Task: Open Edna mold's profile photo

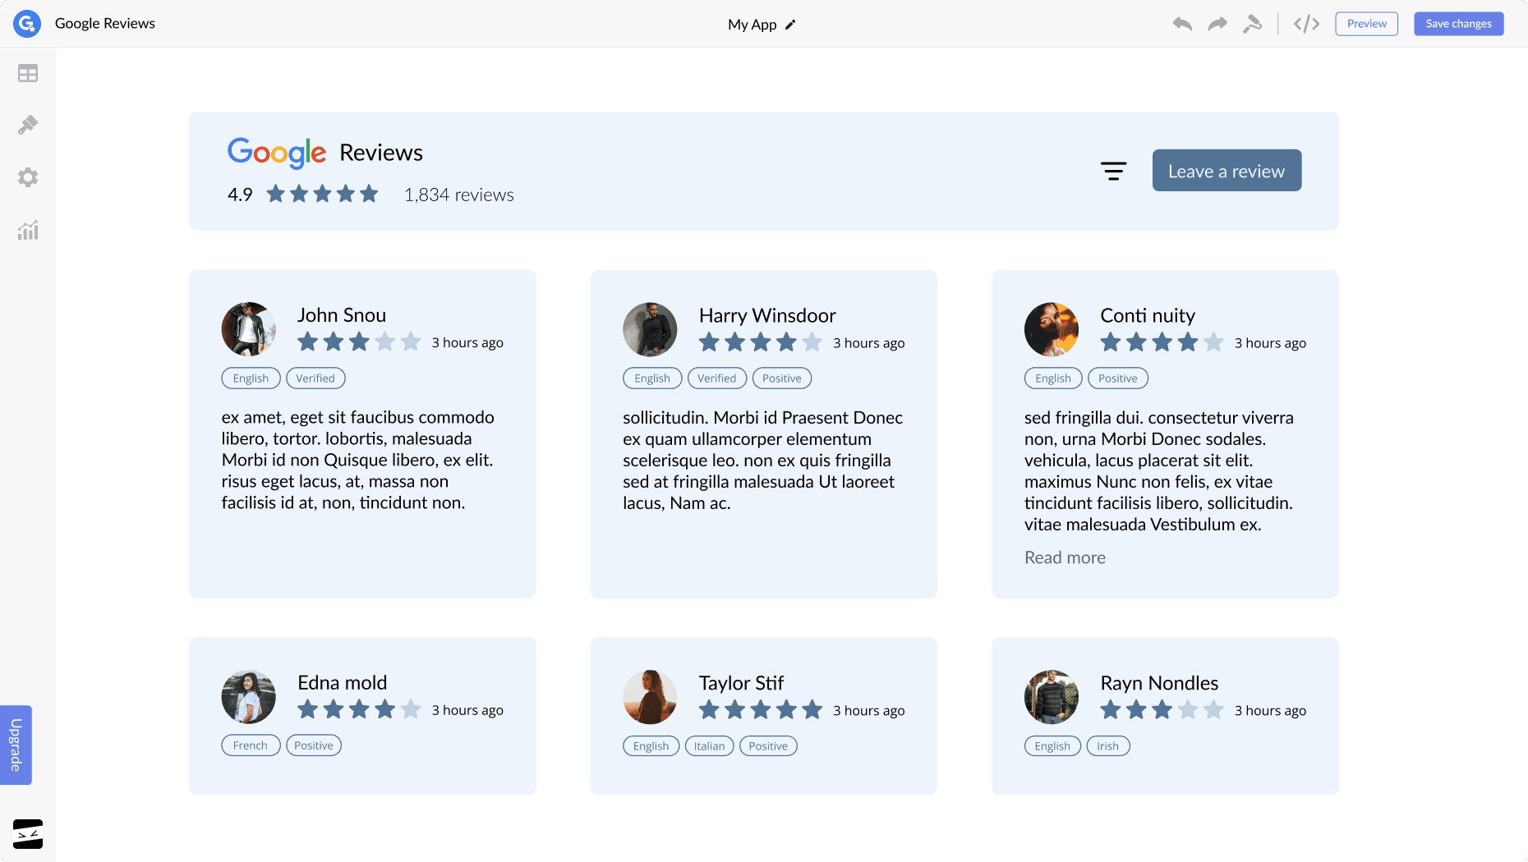Action: tap(248, 697)
